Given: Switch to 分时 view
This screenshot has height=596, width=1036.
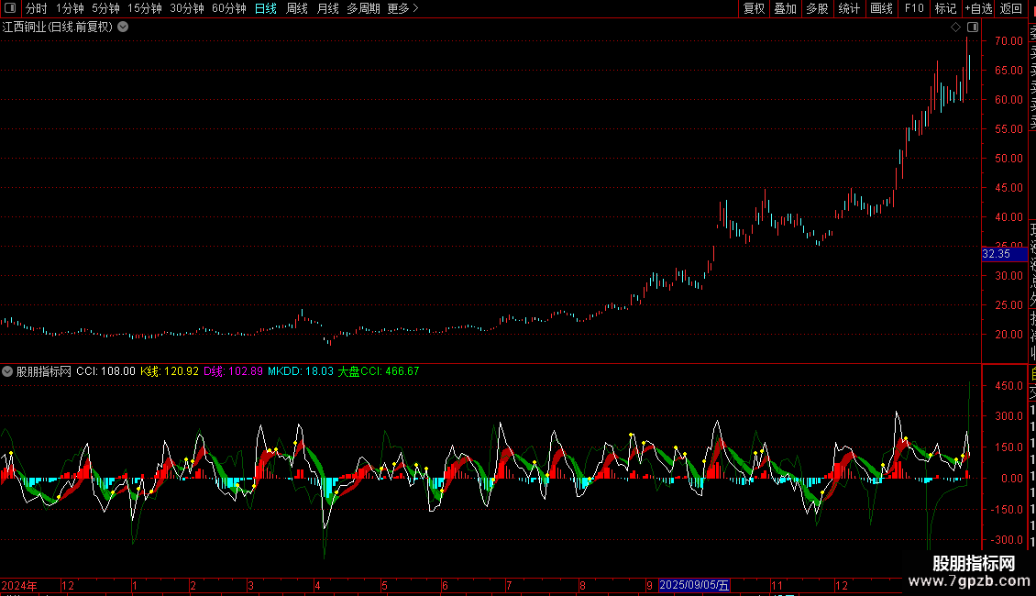Looking at the screenshot, I should [37, 8].
